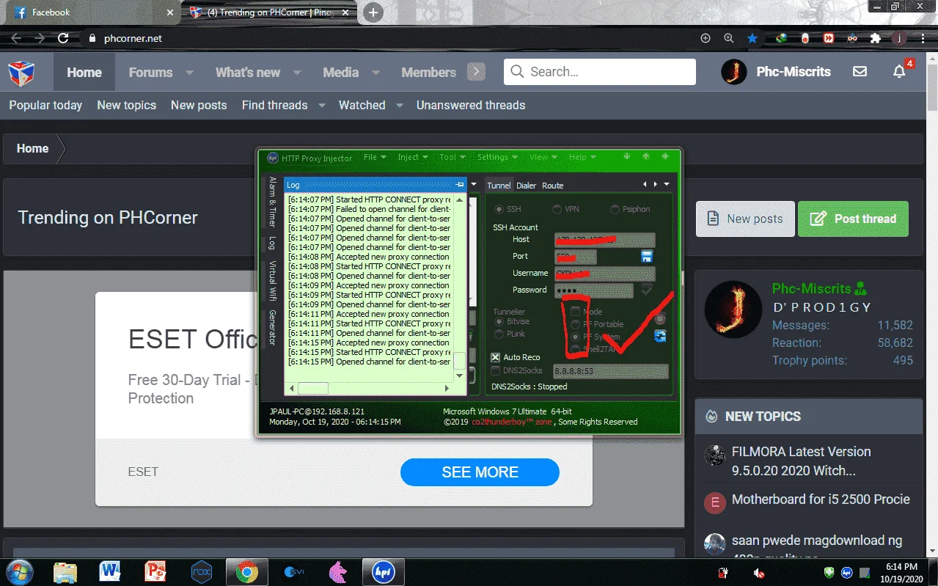Click the pink fox app taskbar icon

point(338,571)
